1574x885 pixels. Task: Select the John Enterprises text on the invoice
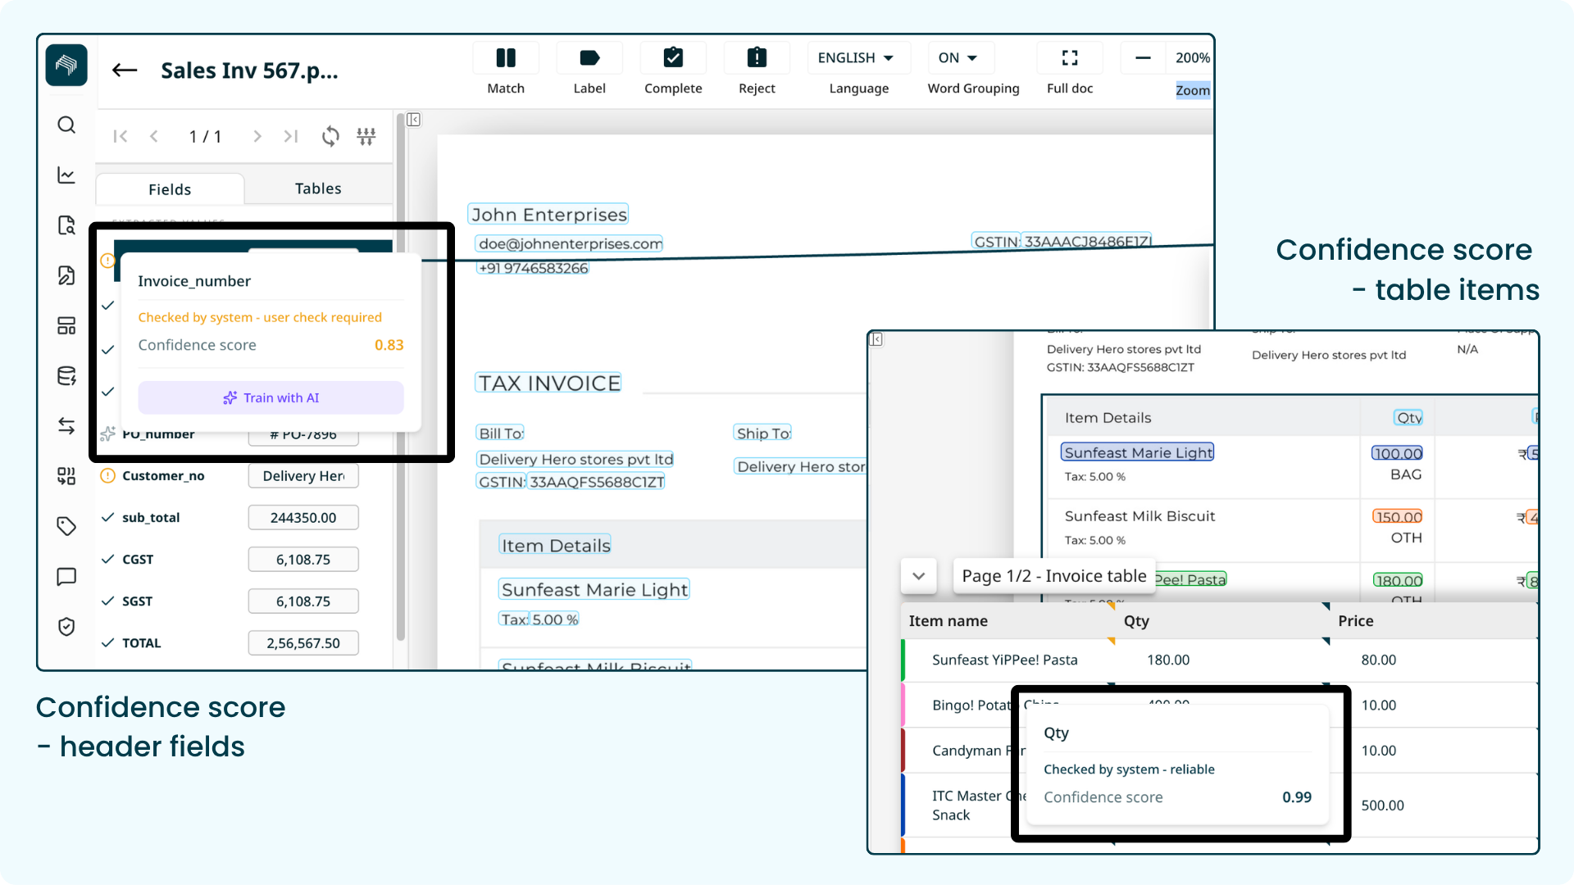tap(548, 215)
